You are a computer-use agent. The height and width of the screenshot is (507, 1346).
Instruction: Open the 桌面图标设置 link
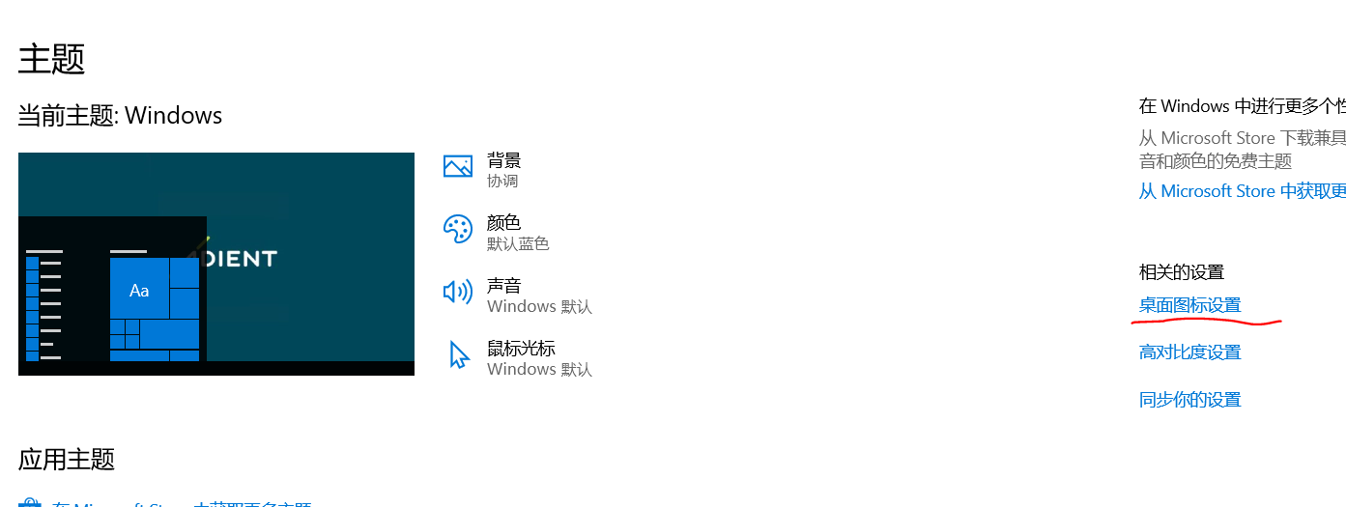1189,305
